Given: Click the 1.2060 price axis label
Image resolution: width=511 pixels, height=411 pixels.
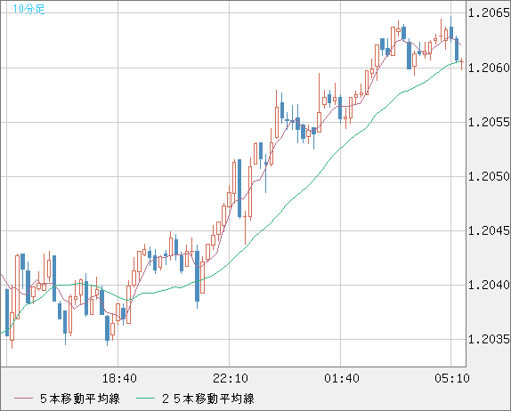Looking at the screenshot, I should [489, 68].
